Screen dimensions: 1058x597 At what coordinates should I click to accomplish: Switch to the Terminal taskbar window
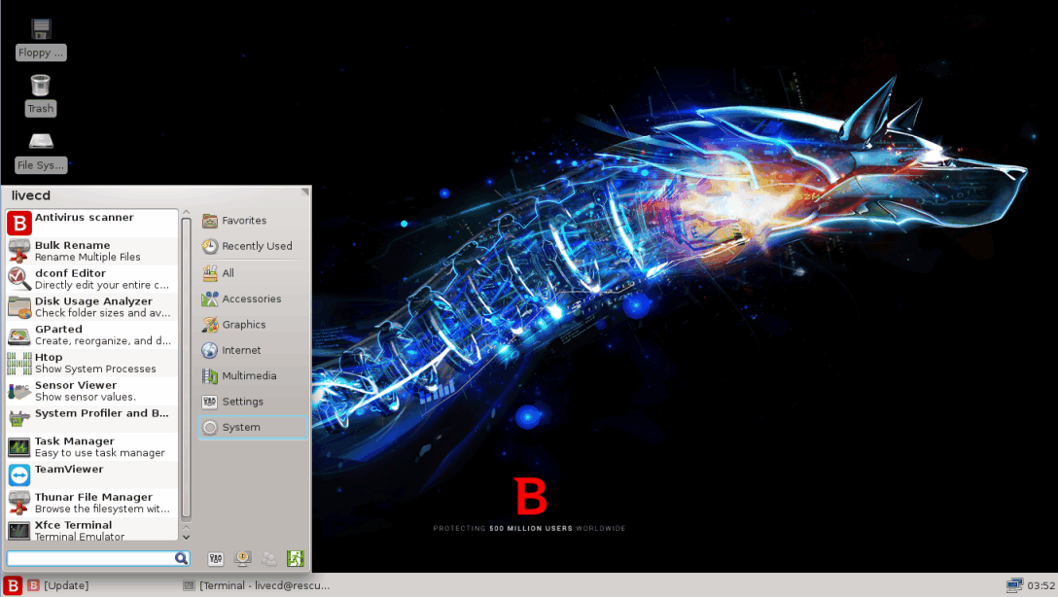coord(257,585)
